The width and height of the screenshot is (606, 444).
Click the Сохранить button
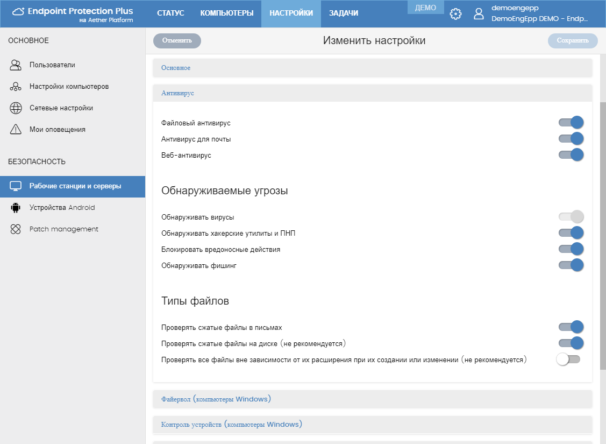[573, 40]
